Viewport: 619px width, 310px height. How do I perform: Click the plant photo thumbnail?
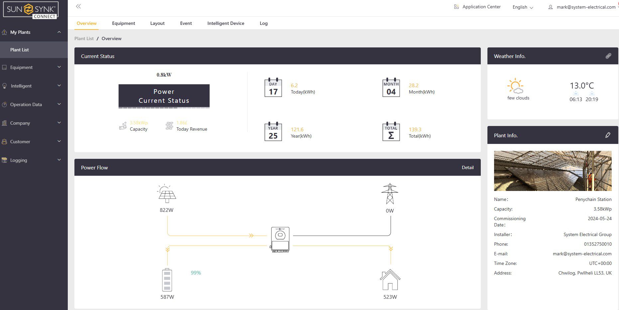click(x=553, y=171)
